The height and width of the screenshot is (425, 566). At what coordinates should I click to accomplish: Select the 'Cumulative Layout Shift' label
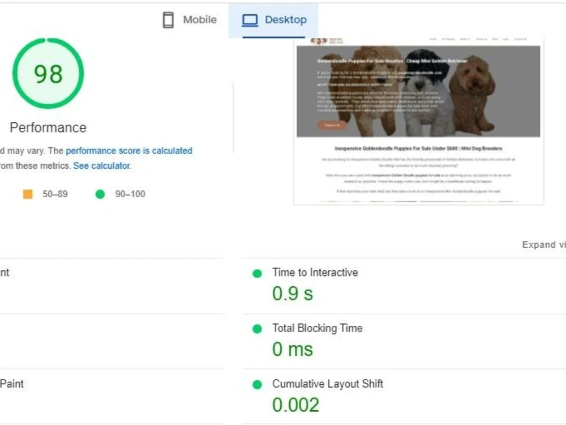tap(328, 384)
